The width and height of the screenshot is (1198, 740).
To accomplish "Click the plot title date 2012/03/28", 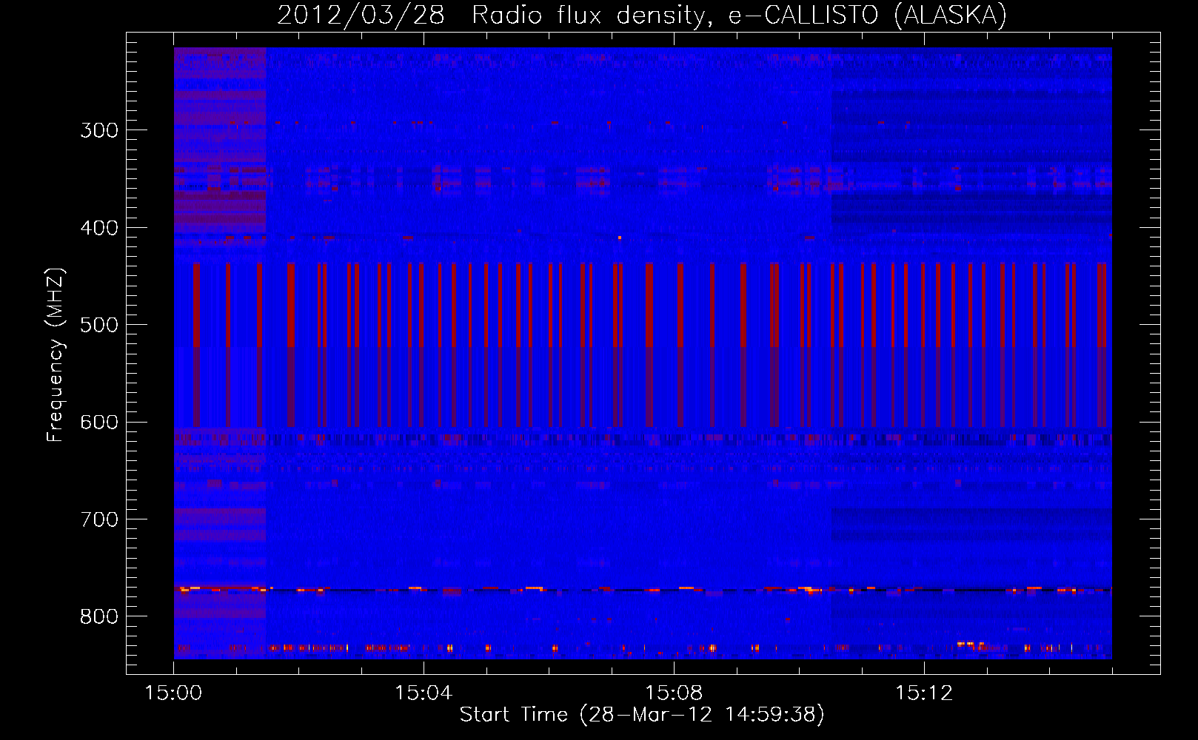I will coord(361,15).
